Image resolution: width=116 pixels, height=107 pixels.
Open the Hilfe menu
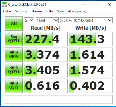[50, 11]
